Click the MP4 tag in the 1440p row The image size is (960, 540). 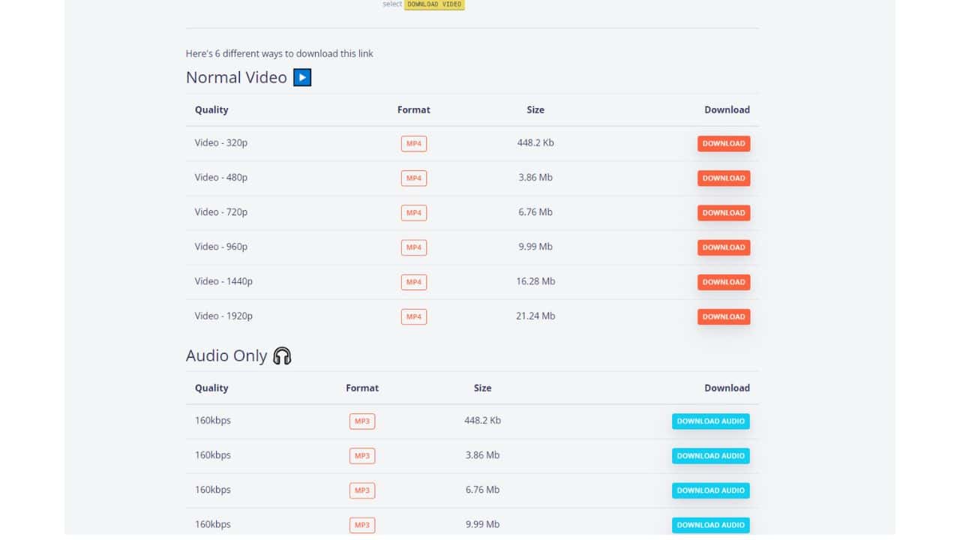[414, 282]
